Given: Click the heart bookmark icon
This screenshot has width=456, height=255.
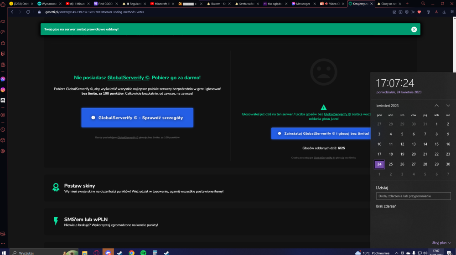Looking at the screenshot, I should (419, 12).
